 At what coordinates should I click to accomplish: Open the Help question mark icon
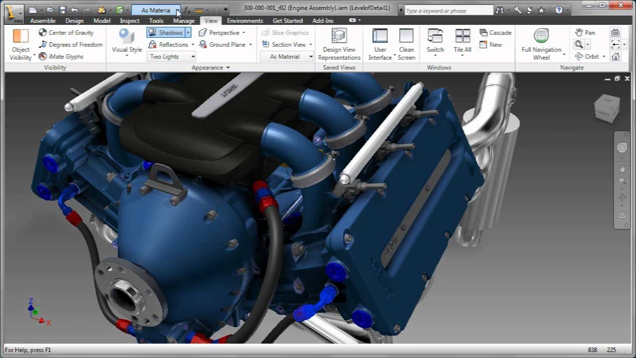pyautogui.click(x=559, y=10)
